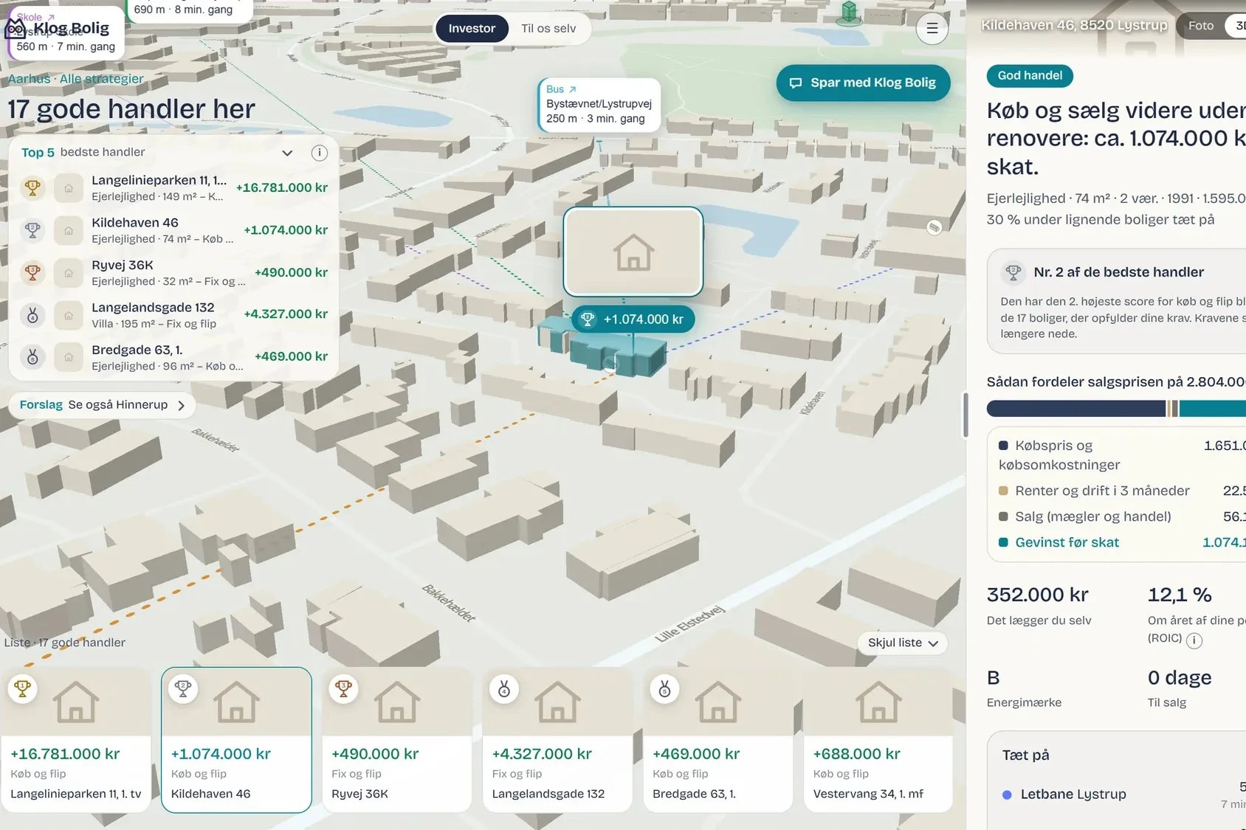Click the small round map marker near the pond
The height and width of the screenshot is (830, 1246).
point(934,227)
